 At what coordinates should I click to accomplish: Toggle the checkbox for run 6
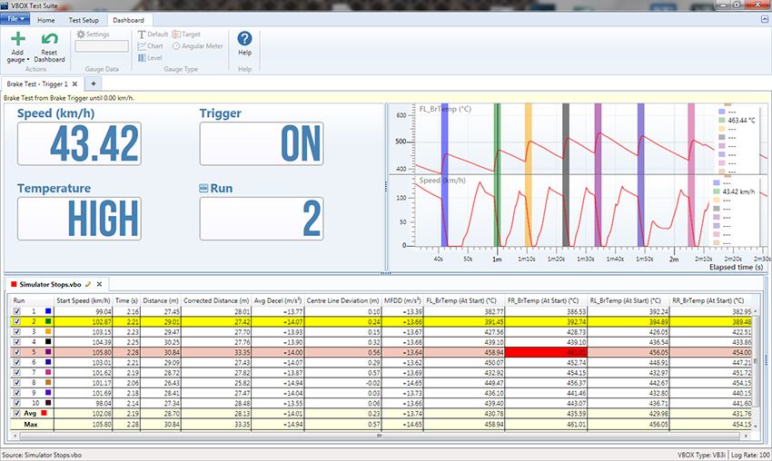tap(17, 362)
